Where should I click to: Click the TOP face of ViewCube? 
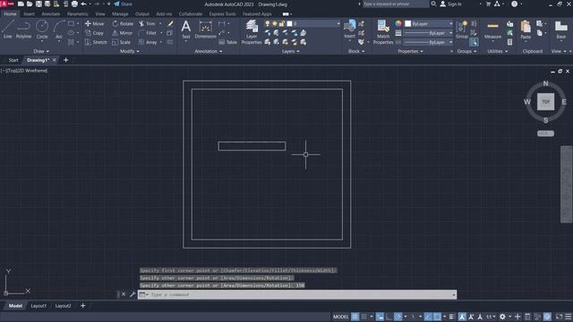tap(545, 101)
